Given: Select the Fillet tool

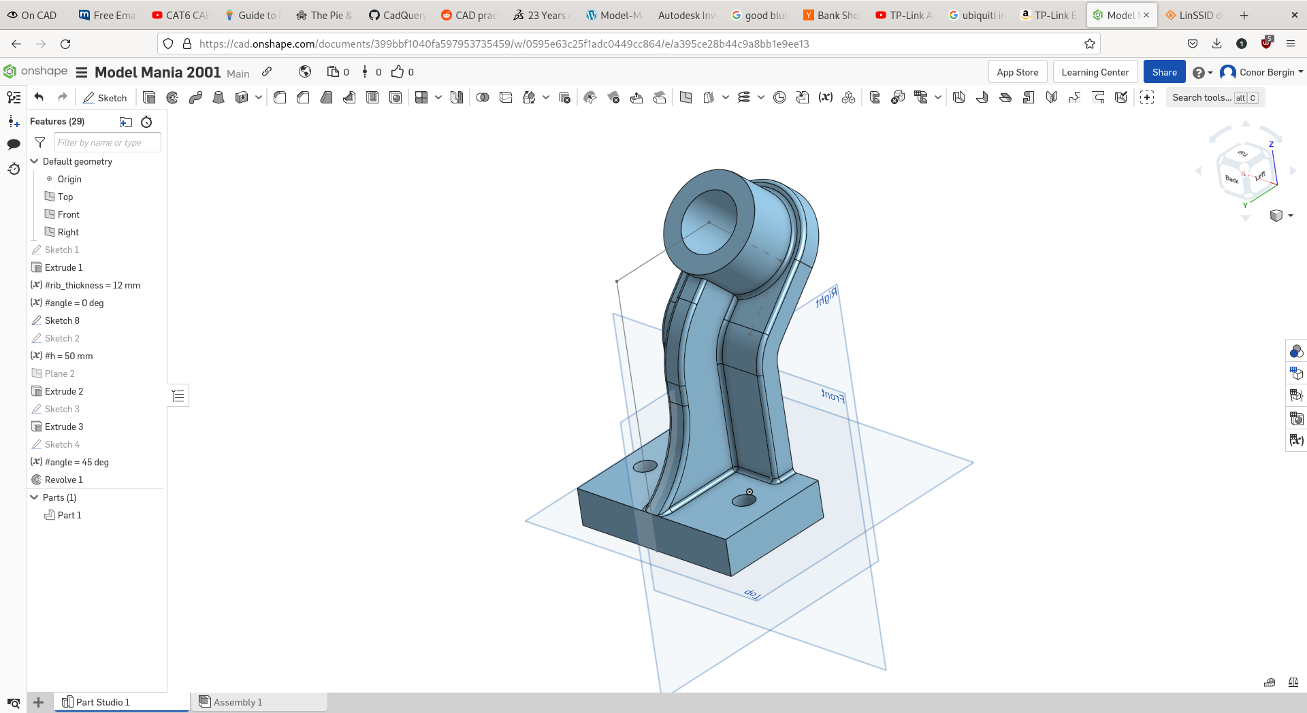Looking at the screenshot, I should point(280,98).
